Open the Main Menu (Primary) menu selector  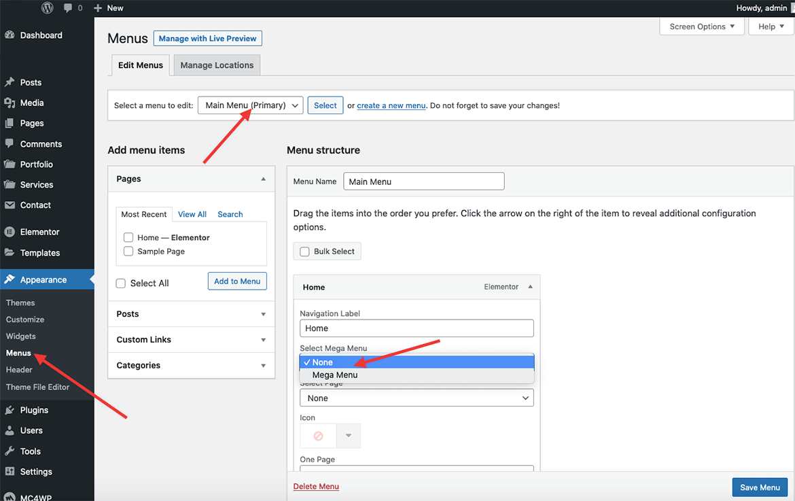click(250, 105)
